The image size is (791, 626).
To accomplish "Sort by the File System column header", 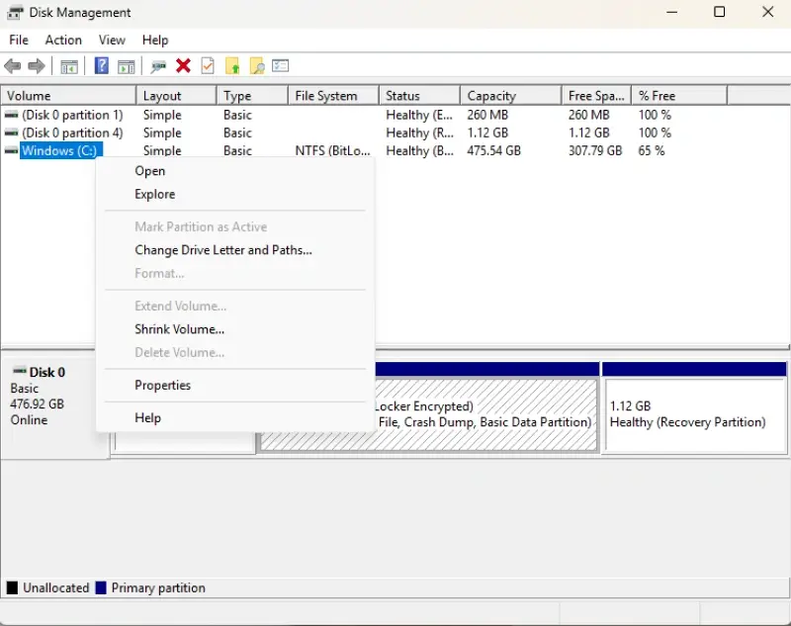I will (x=333, y=96).
